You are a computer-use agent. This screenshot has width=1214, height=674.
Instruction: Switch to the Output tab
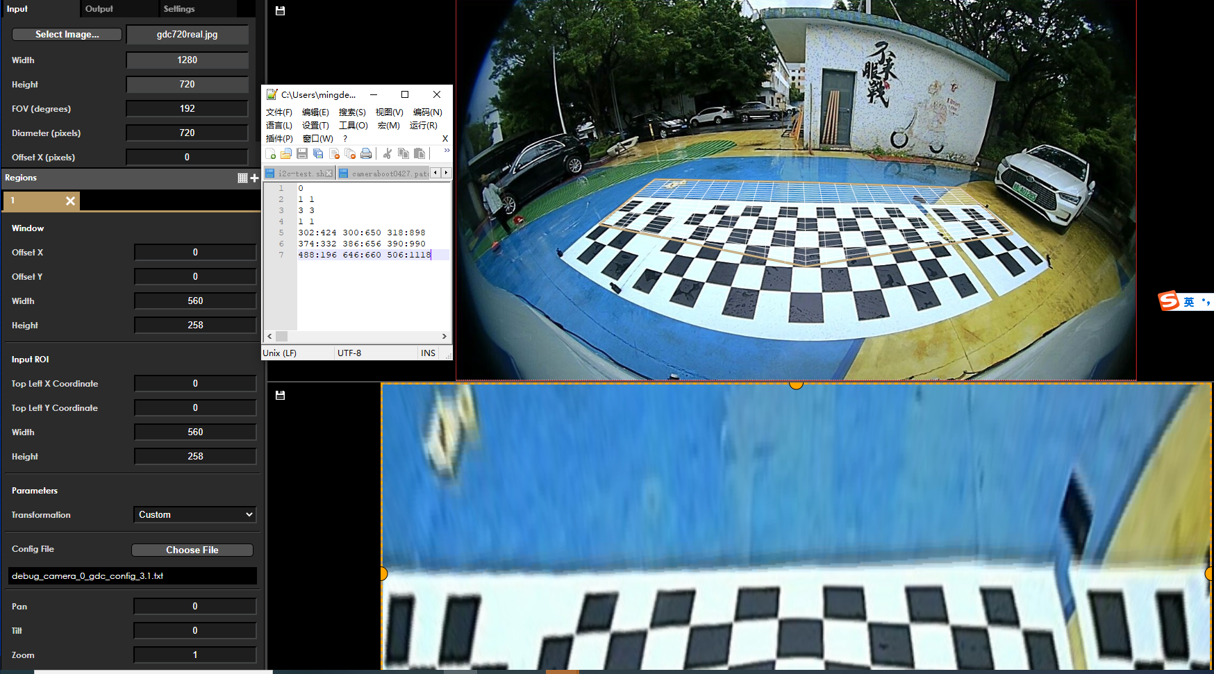click(x=99, y=9)
